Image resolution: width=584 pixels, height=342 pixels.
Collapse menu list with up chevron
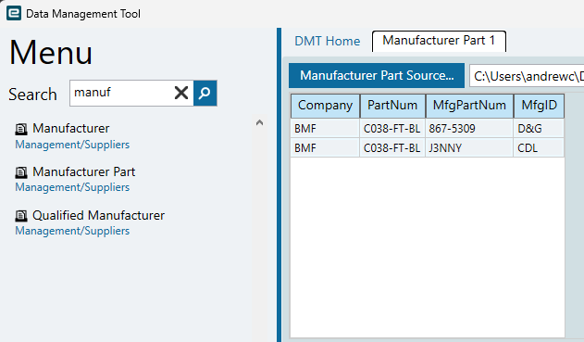pos(259,122)
